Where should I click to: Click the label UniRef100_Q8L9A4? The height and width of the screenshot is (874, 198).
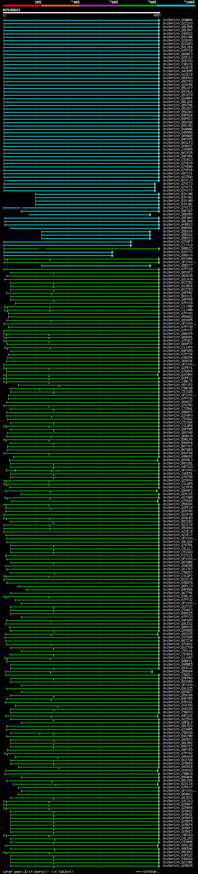click(178, 221)
